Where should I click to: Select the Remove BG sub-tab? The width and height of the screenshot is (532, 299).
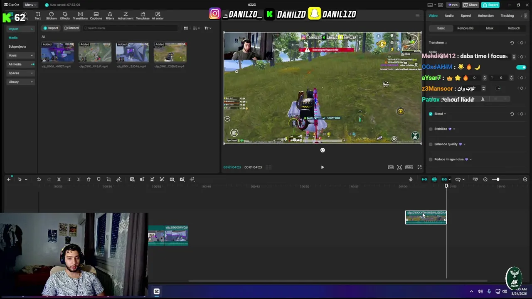coord(465,28)
